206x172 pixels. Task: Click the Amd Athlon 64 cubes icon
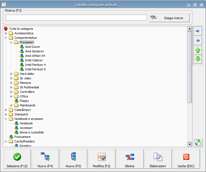point(22,56)
